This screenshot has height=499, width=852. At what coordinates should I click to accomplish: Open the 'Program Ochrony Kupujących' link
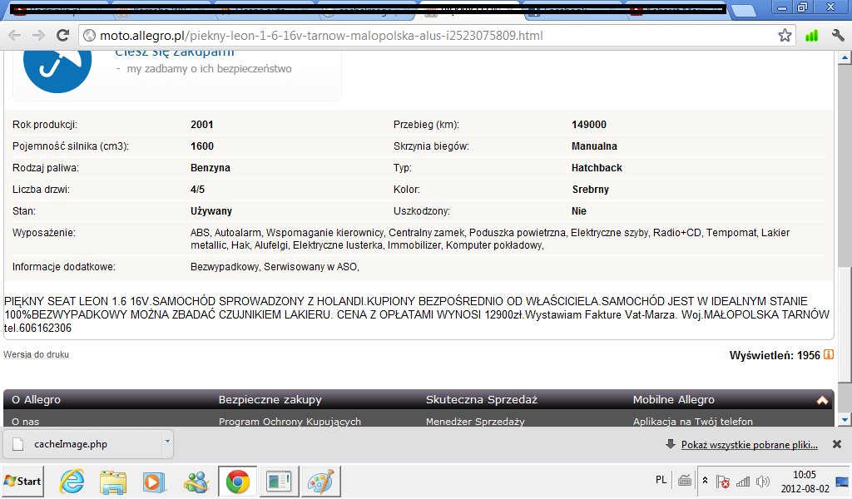[x=290, y=422]
